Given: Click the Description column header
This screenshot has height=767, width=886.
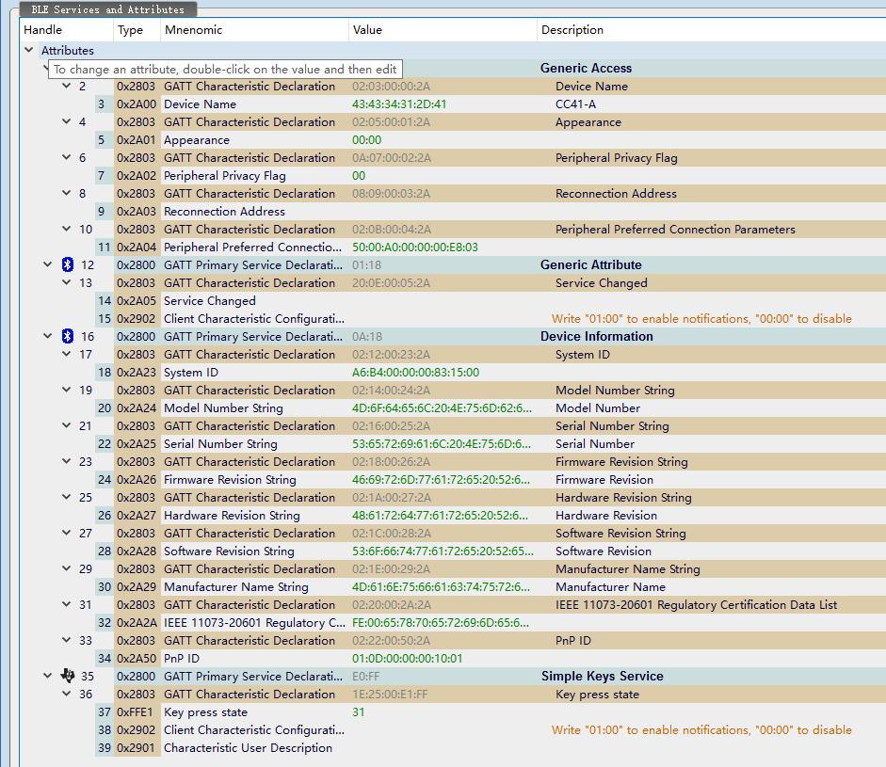Looking at the screenshot, I should 572,30.
